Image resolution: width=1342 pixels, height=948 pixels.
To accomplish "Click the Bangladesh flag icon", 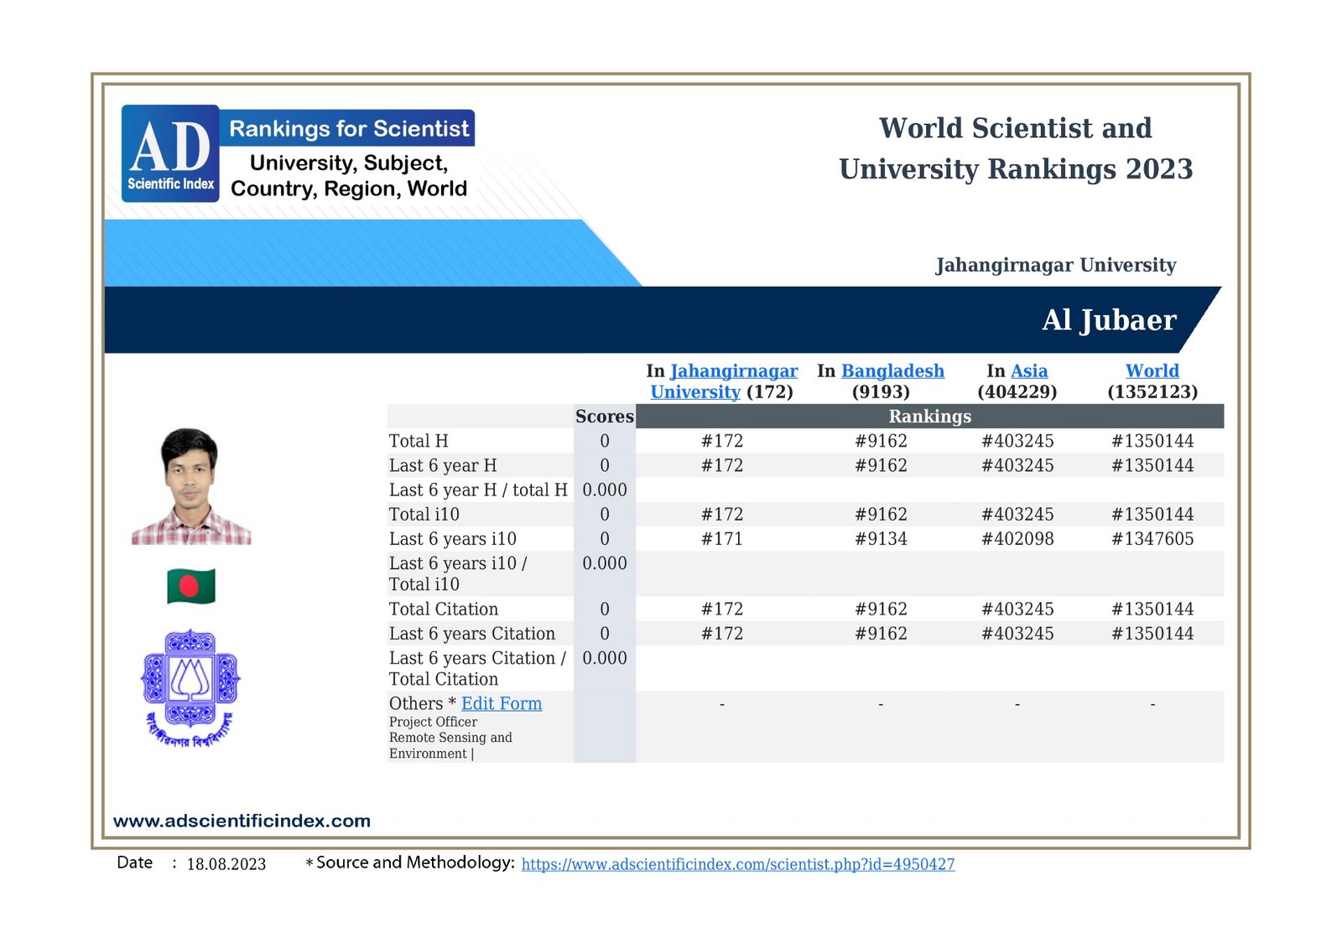I will [x=191, y=586].
